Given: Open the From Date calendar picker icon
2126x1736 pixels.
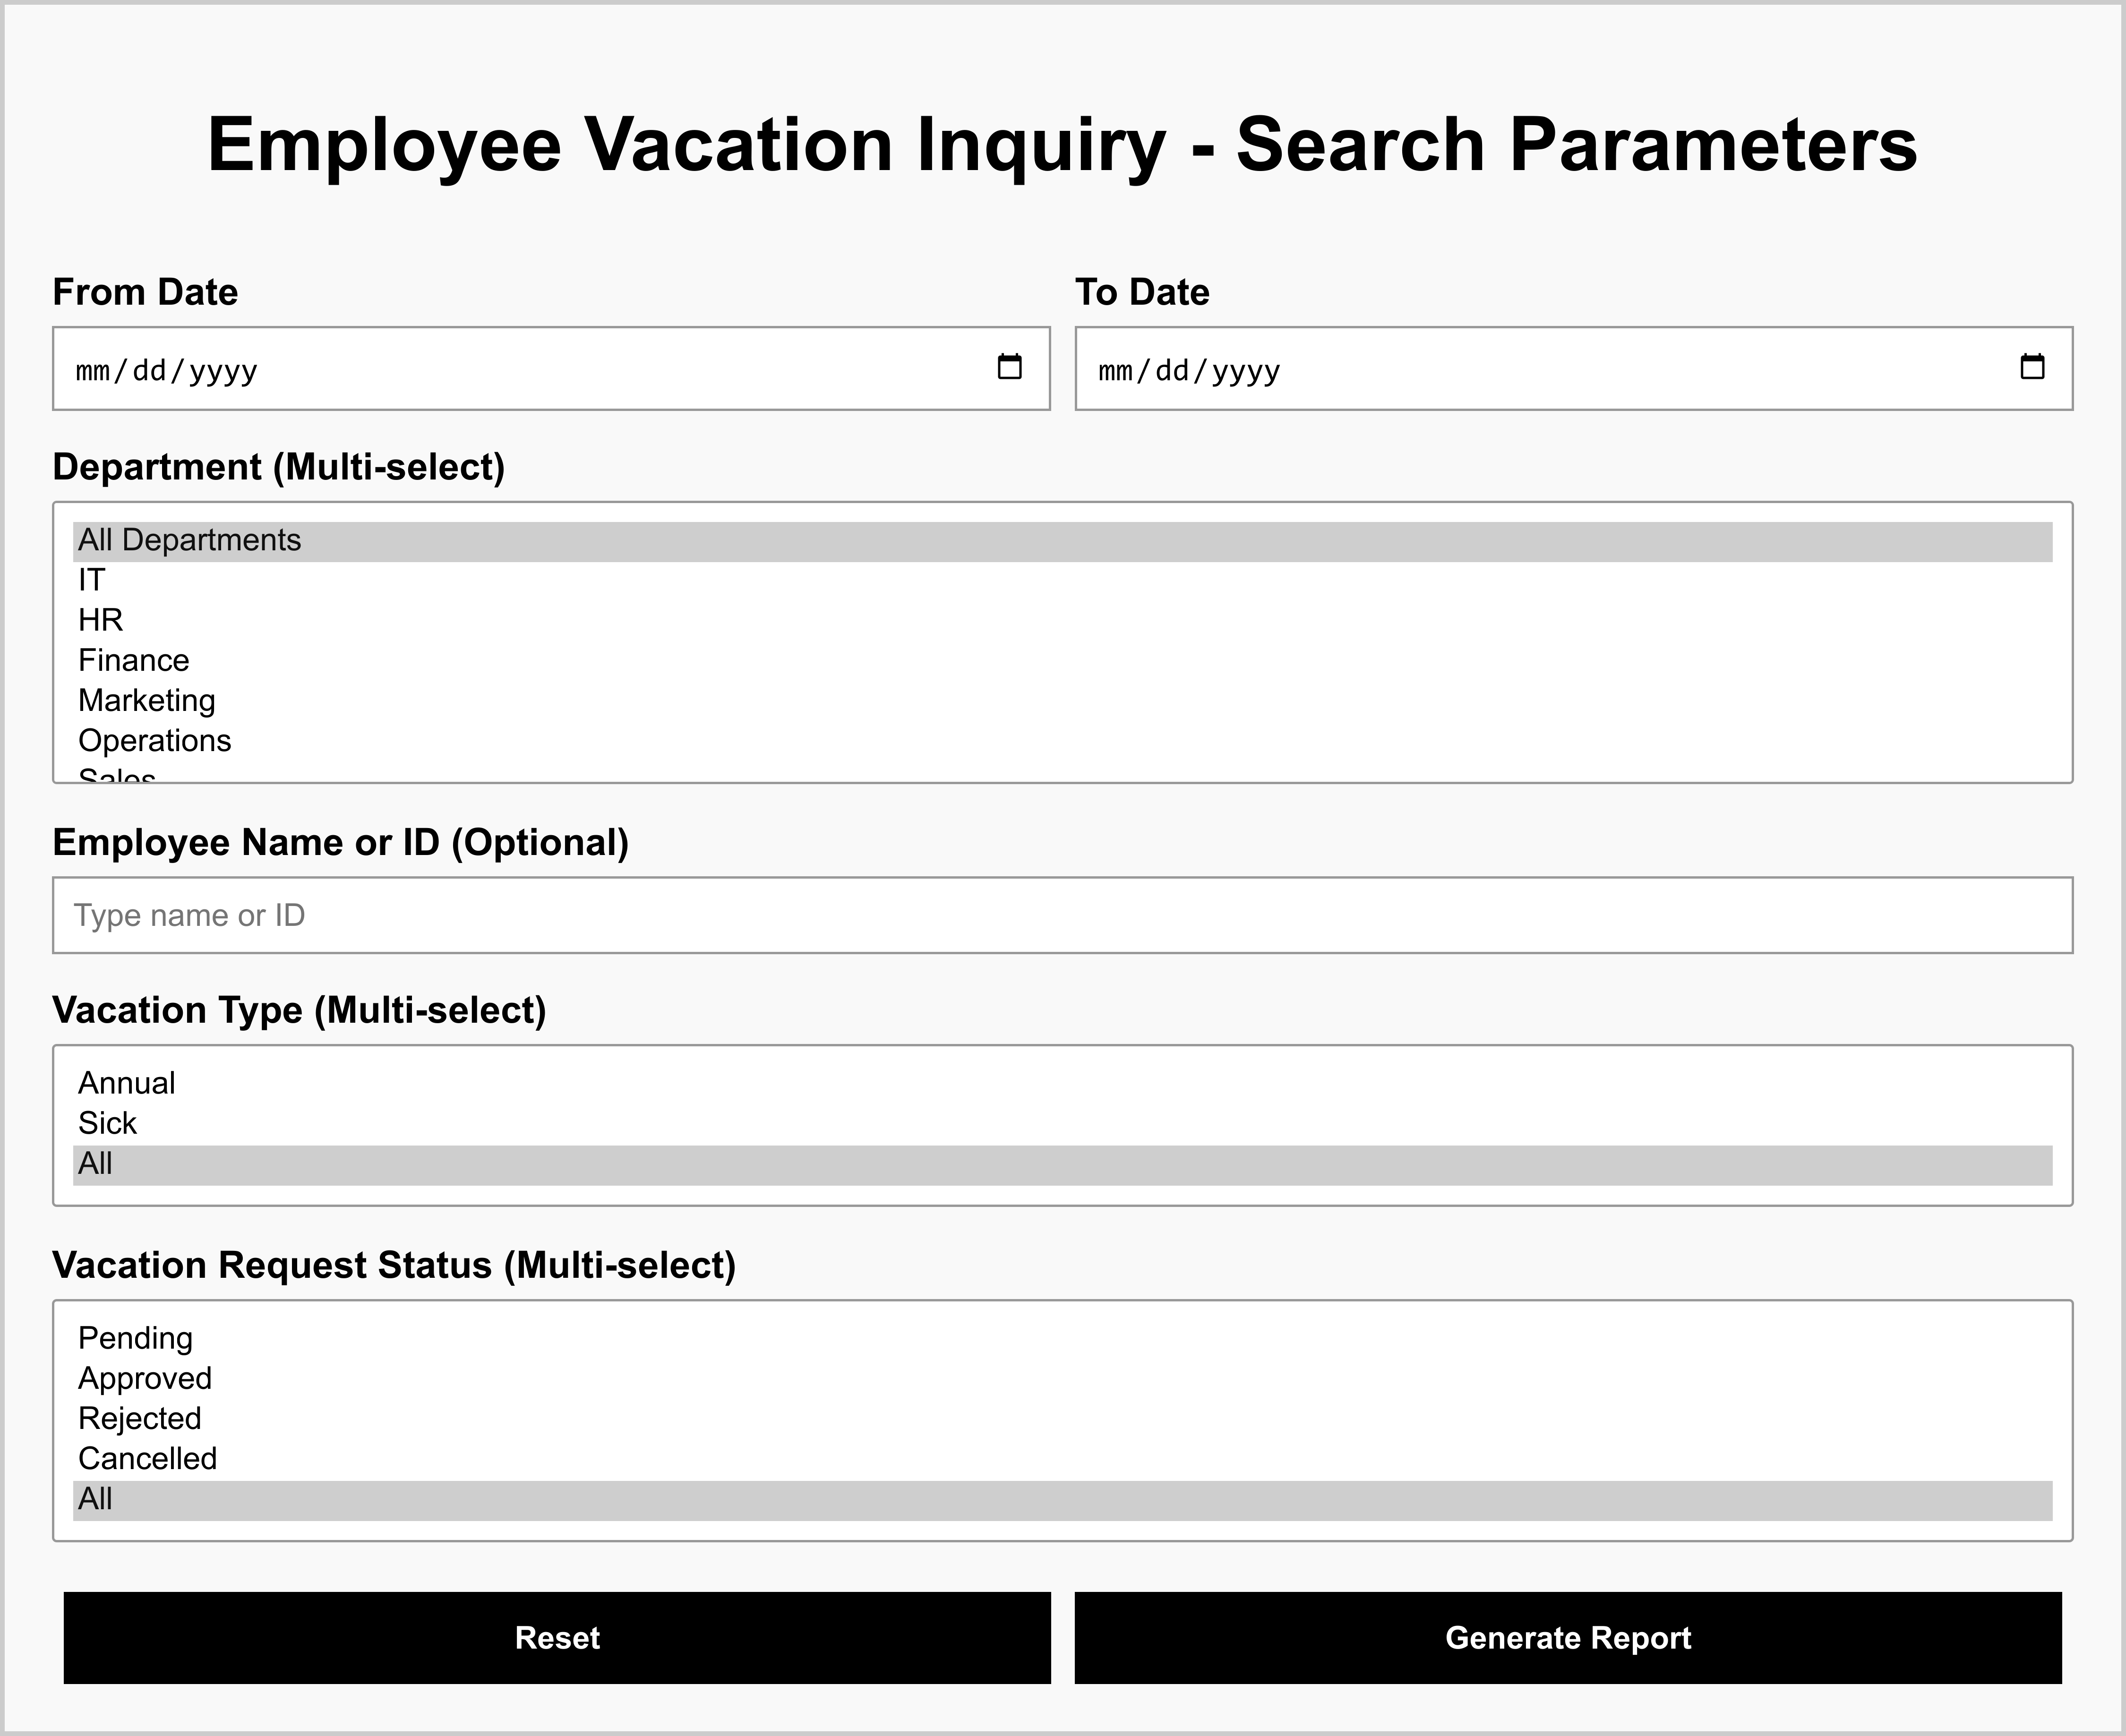Looking at the screenshot, I should (1009, 367).
